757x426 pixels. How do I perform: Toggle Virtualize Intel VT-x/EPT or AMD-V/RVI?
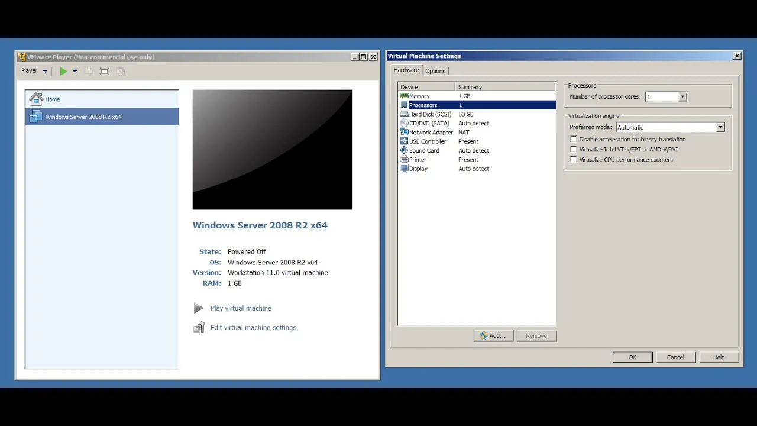point(573,149)
